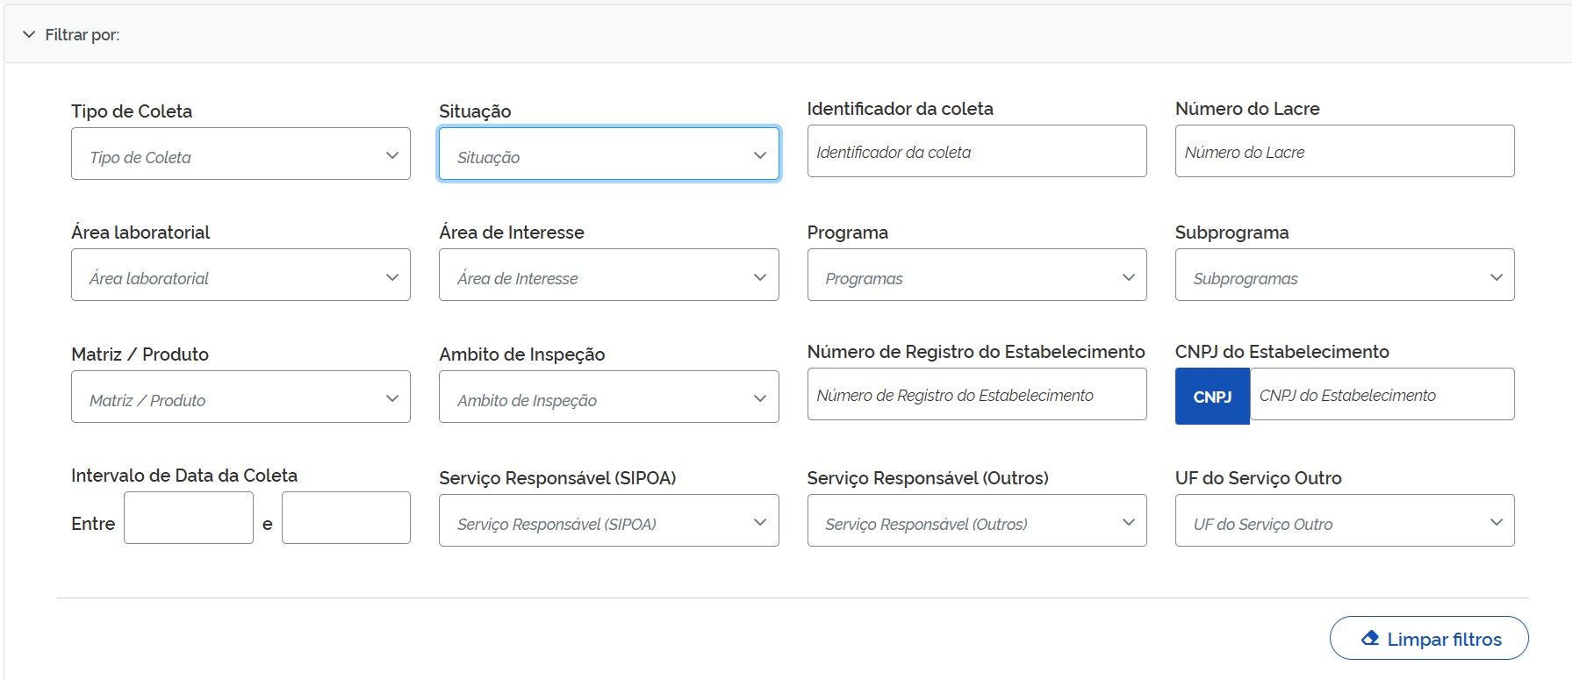Expand the Área de Interesse selector
Screen dimensions: 1572x680
point(608,276)
